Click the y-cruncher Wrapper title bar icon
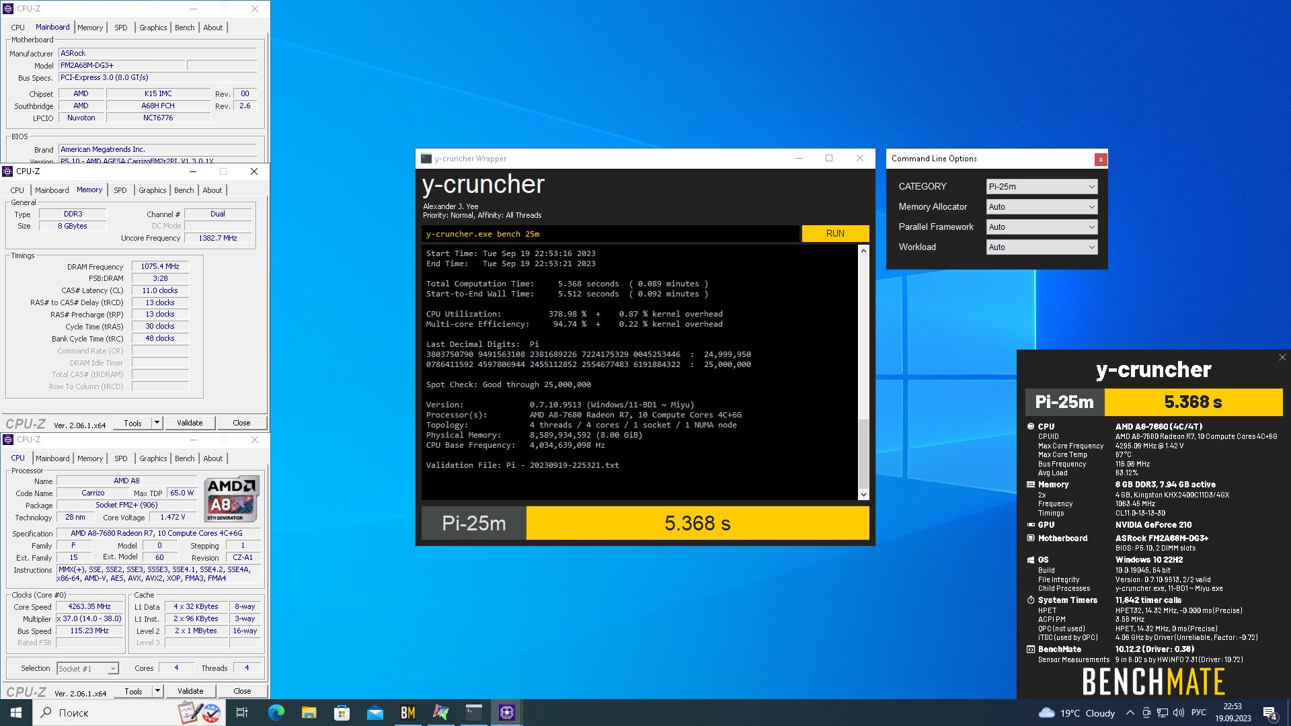This screenshot has height=726, width=1291. (426, 159)
